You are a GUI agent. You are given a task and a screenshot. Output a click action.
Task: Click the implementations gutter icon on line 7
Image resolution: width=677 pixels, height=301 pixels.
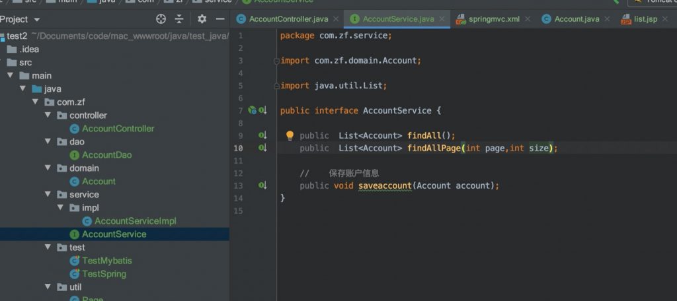[262, 110]
